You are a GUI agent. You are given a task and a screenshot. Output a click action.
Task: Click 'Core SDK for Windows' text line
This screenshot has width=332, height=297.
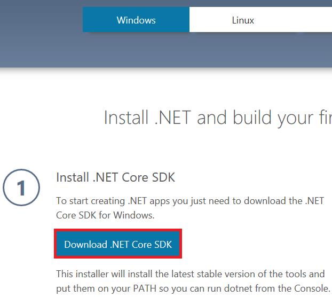pos(105,215)
